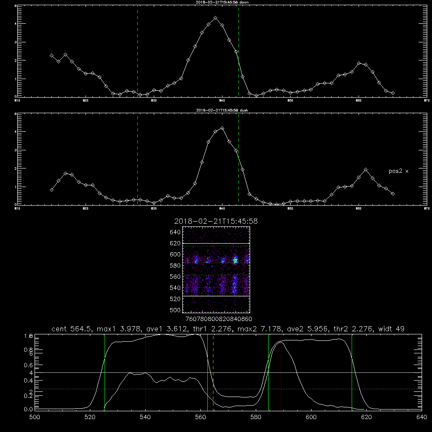Click image y-axis label 640

click(x=175, y=232)
